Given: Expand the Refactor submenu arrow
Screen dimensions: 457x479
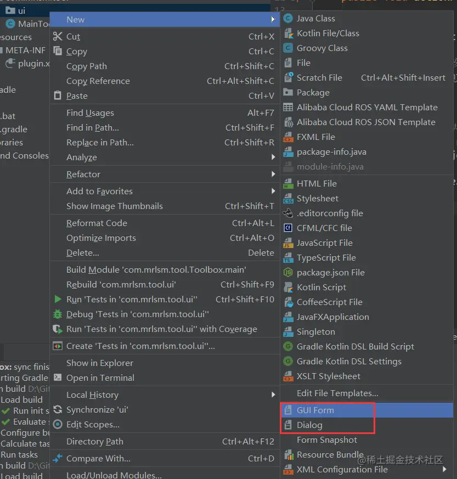Looking at the screenshot, I should pos(273,174).
